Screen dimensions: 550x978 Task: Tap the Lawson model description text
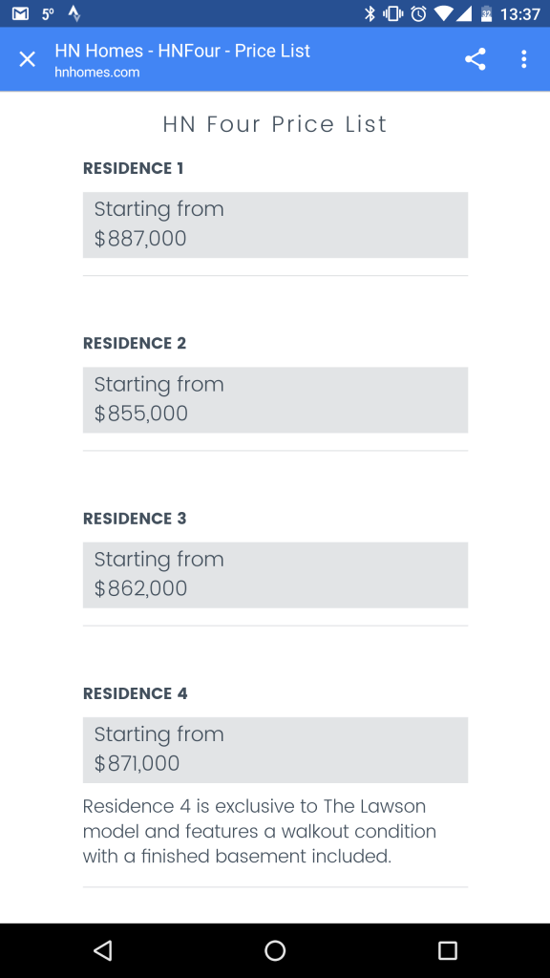tap(260, 831)
